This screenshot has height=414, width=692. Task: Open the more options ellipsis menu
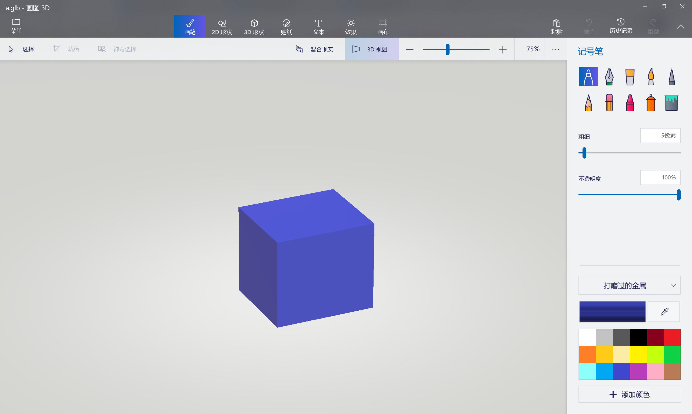(555, 50)
